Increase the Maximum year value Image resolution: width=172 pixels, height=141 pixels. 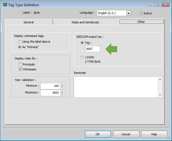(x=62, y=92)
